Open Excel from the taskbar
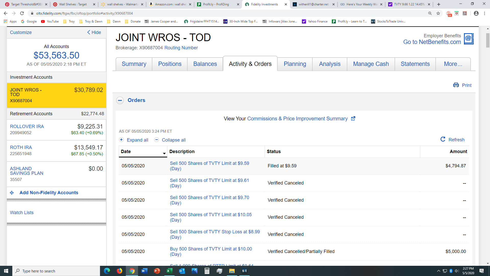490x276 pixels. [169, 271]
